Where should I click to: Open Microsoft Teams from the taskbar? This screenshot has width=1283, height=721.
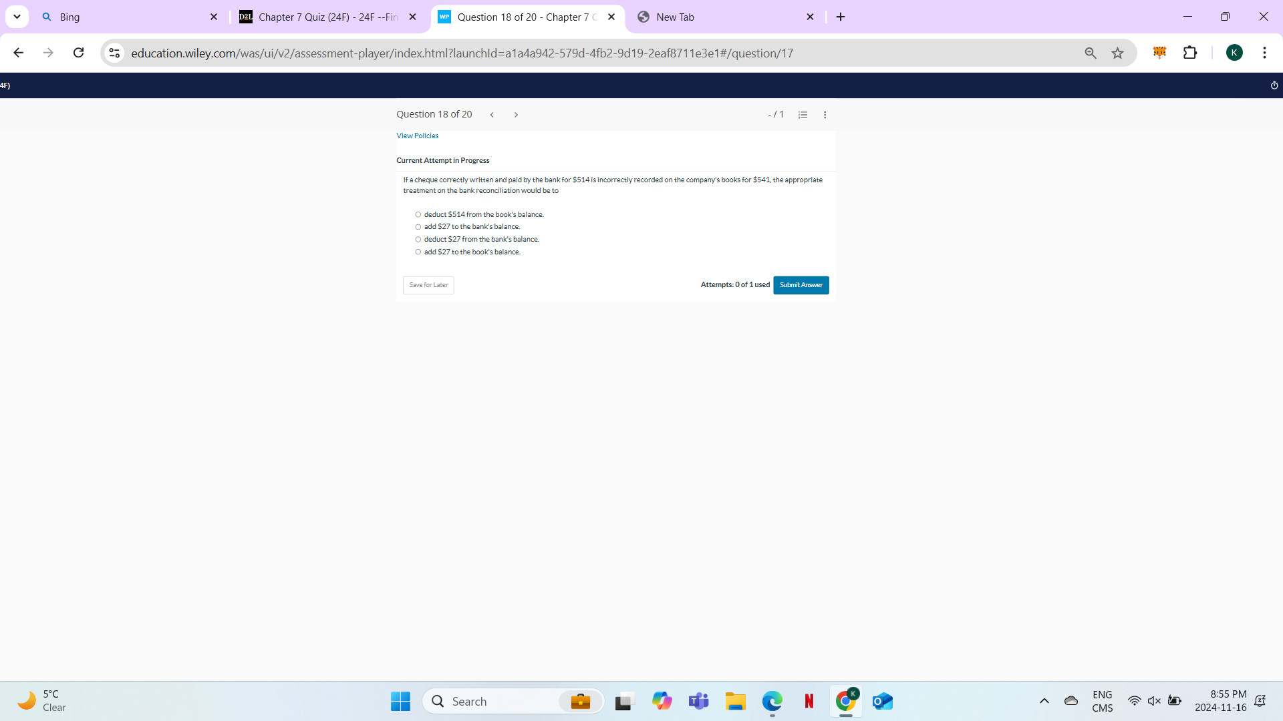[x=698, y=702]
